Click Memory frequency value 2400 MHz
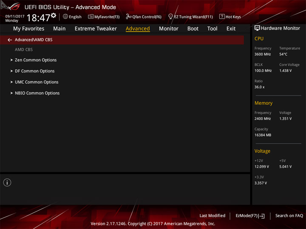 coord(263,119)
